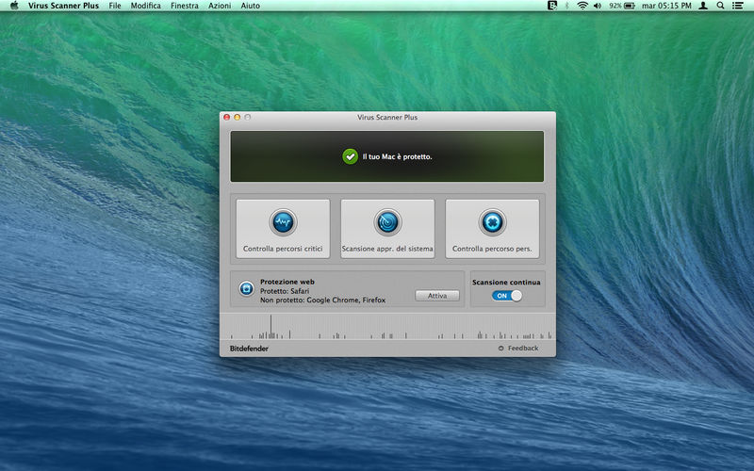Click the Protezione web heading

287,282
